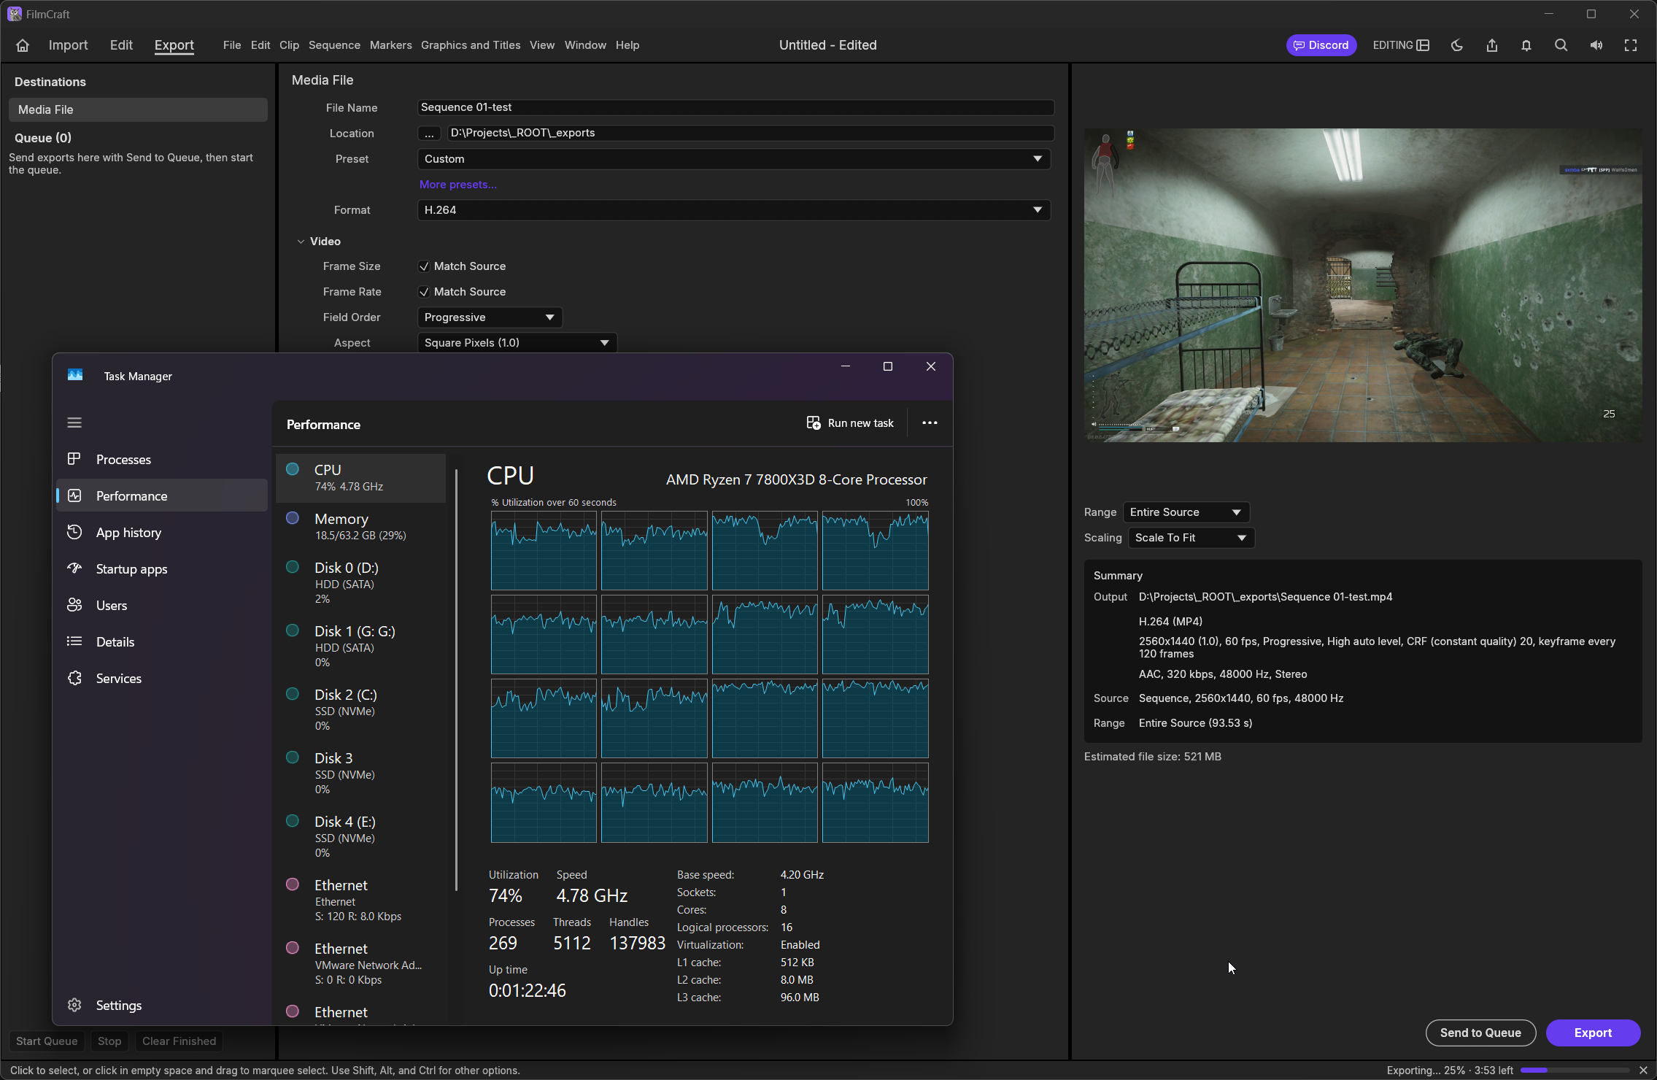Open the Range Entire Source dropdown
This screenshot has height=1080, width=1657.
click(1186, 512)
